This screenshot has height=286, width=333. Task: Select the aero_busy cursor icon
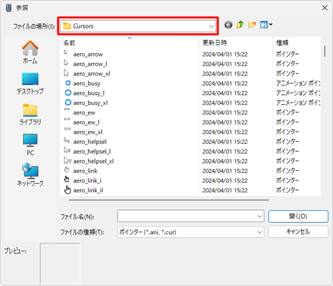(x=68, y=83)
